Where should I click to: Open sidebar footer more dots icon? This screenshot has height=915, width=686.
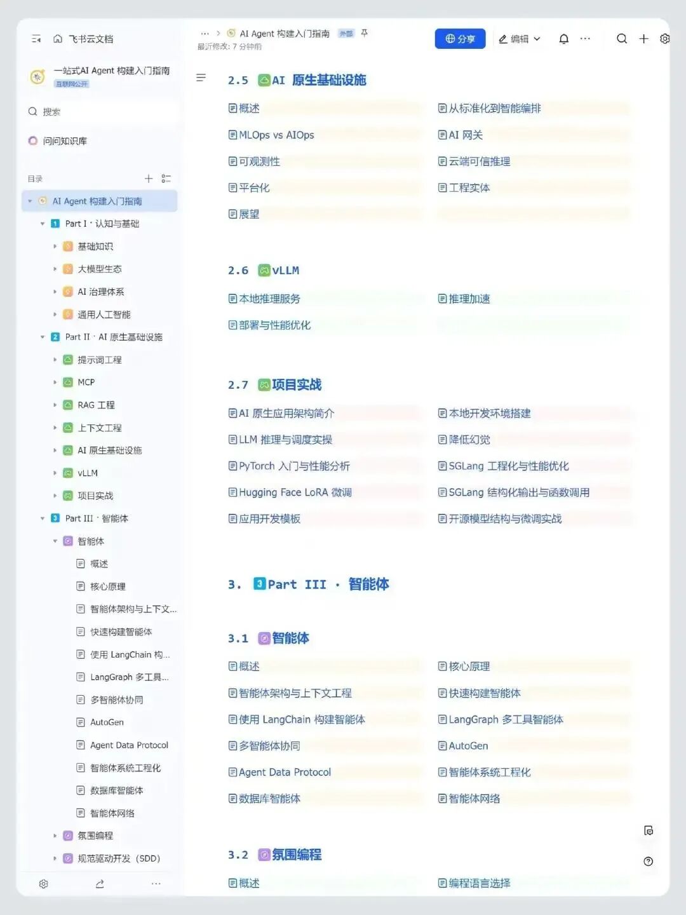click(156, 884)
